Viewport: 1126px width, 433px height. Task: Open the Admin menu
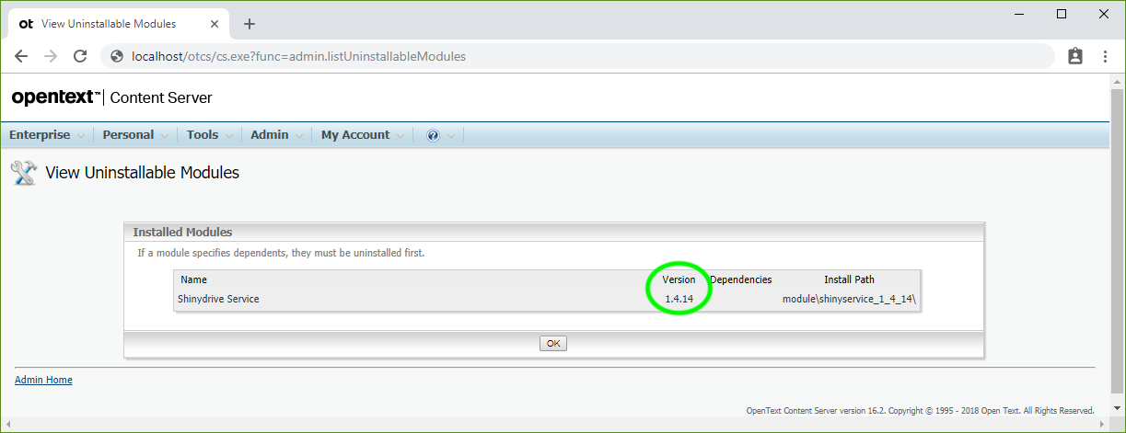(x=270, y=135)
